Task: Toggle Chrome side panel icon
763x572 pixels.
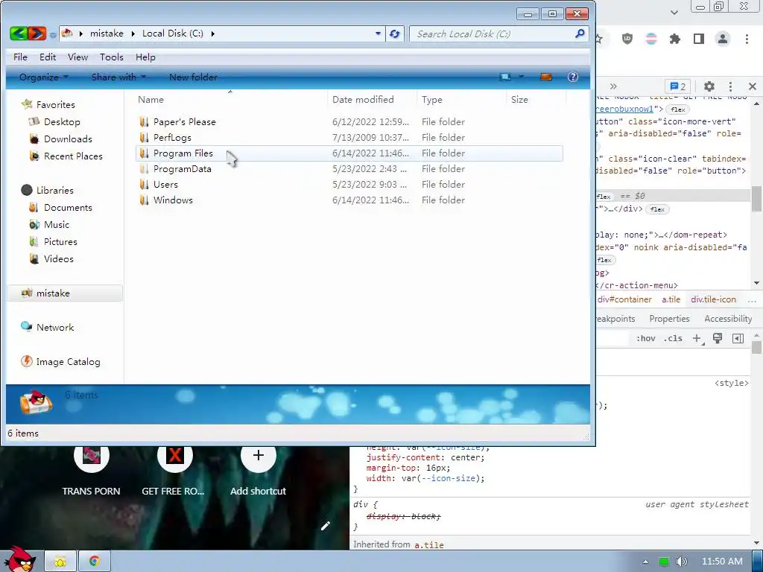Action: click(699, 39)
